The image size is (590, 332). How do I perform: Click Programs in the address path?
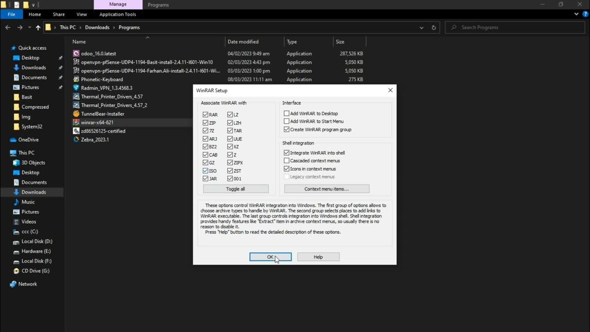click(129, 27)
